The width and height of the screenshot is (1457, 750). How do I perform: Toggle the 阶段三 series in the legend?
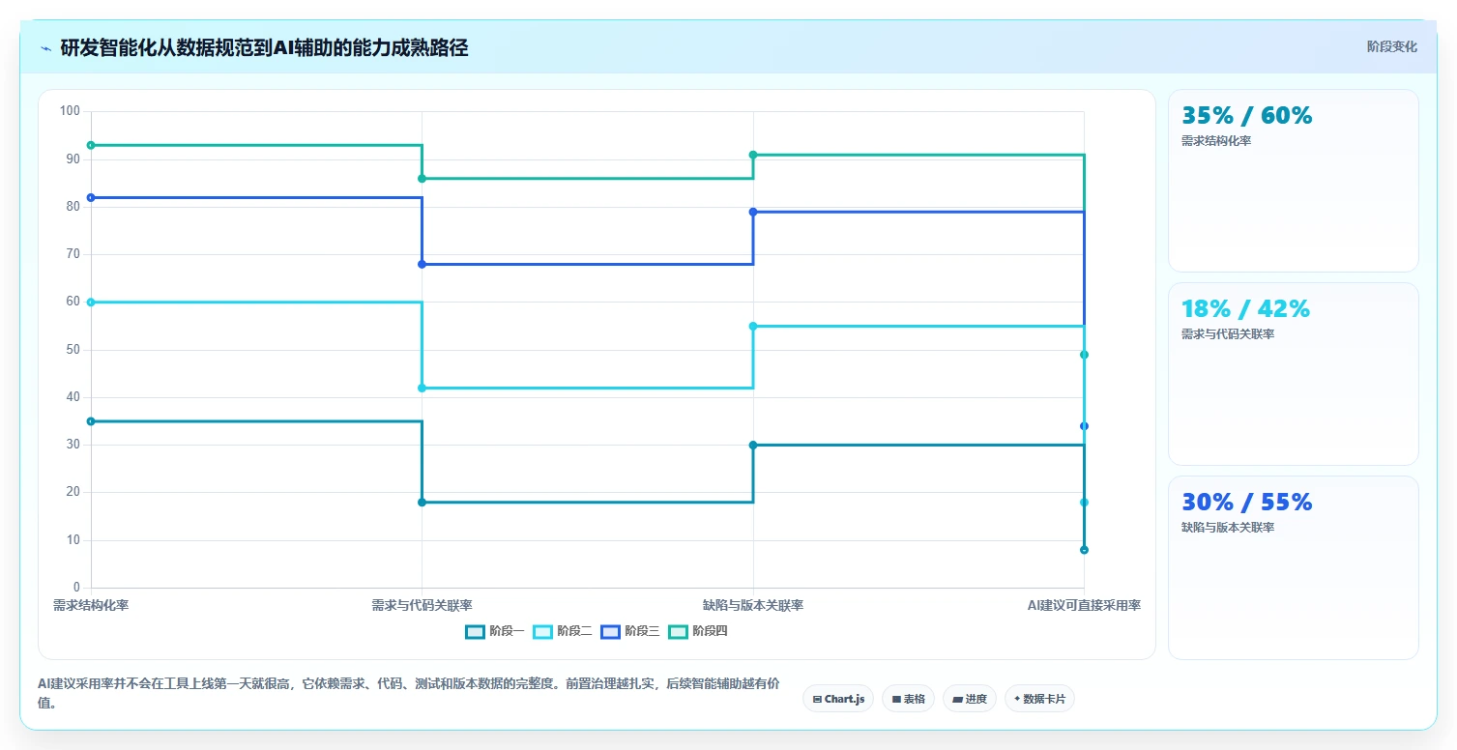pyautogui.click(x=630, y=631)
